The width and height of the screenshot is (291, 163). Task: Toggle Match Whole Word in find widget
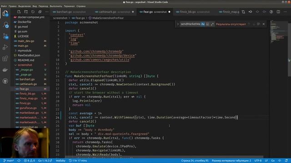pos(207,24)
